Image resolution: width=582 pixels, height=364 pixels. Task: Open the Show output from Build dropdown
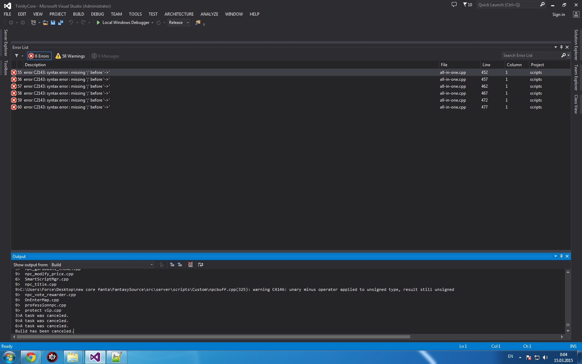(x=102, y=265)
